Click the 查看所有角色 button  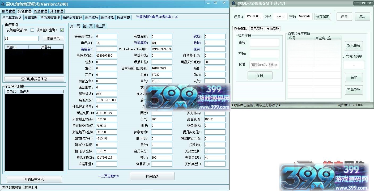point(34,179)
